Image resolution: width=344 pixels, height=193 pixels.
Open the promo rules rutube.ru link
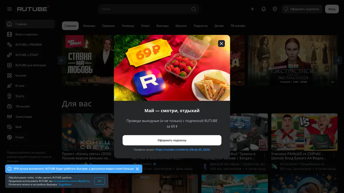183,150
